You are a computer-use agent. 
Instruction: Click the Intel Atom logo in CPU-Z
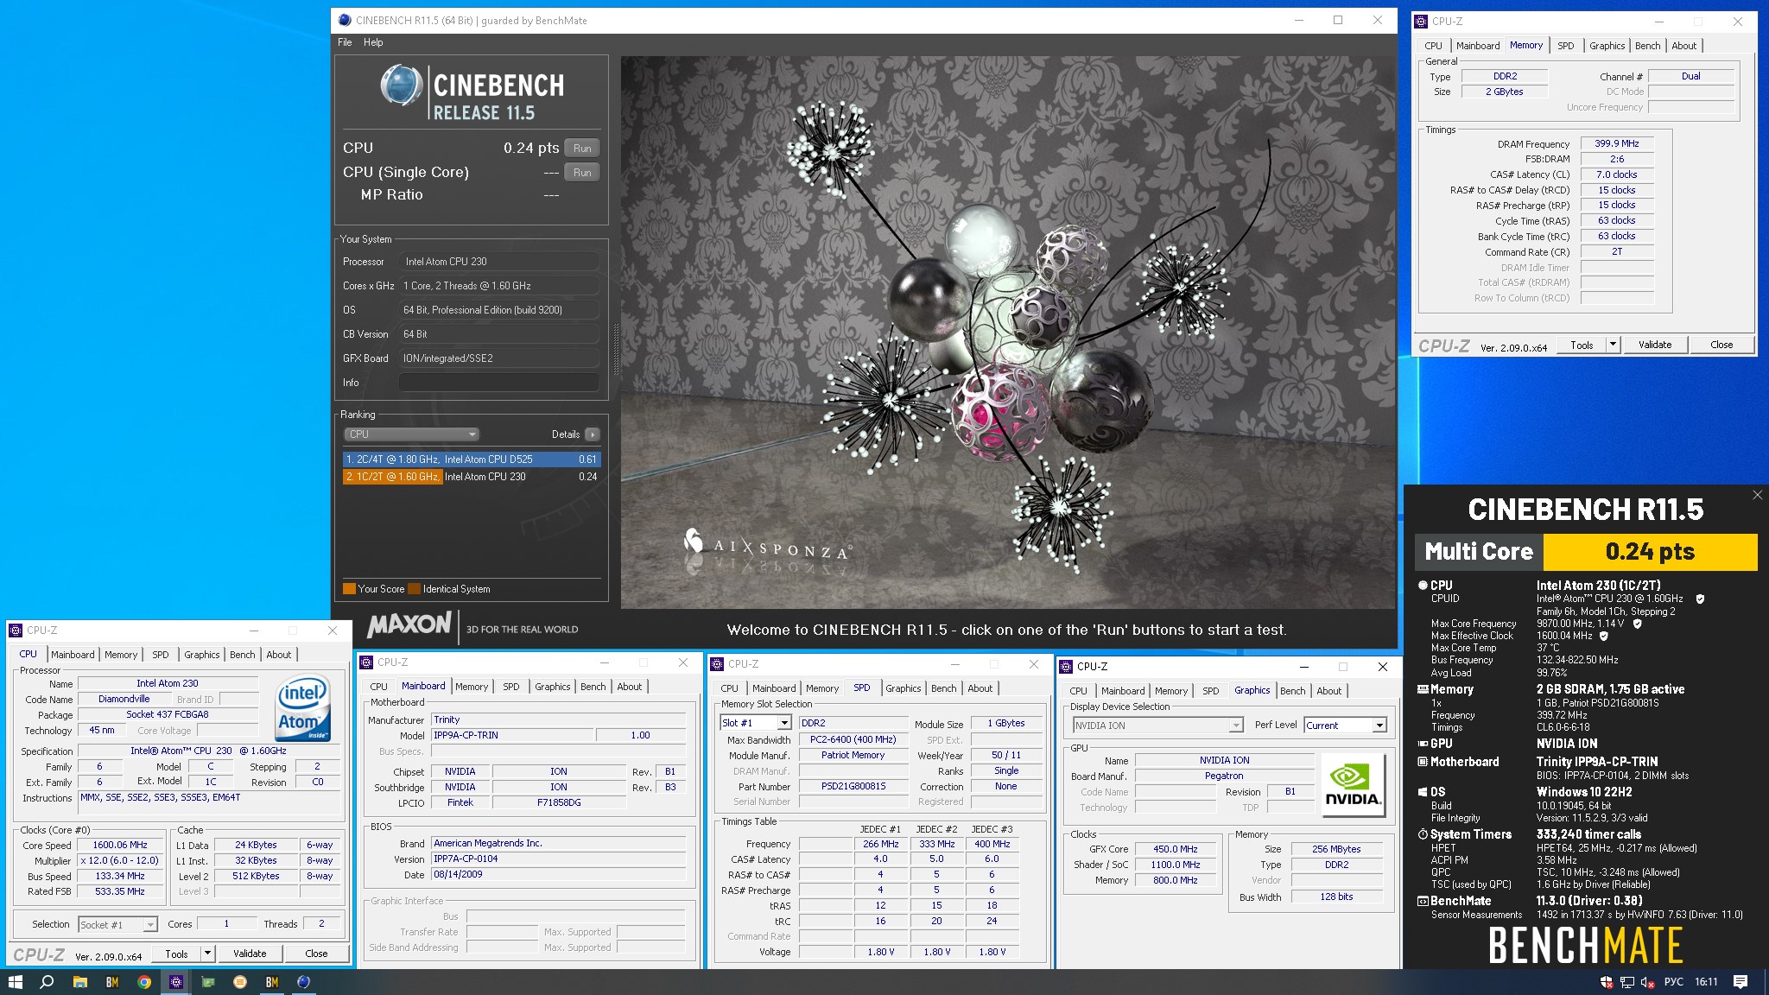[303, 709]
